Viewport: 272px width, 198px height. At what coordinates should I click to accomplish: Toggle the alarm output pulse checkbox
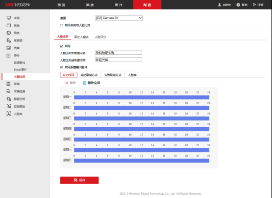point(62,67)
